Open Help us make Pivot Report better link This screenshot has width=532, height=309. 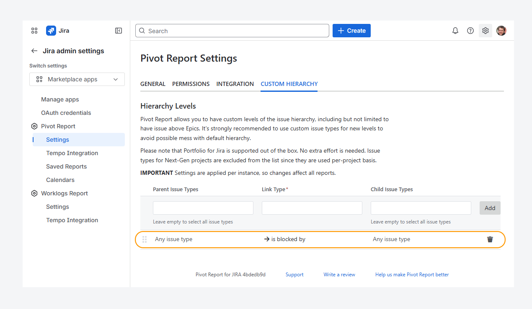(x=412, y=275)
